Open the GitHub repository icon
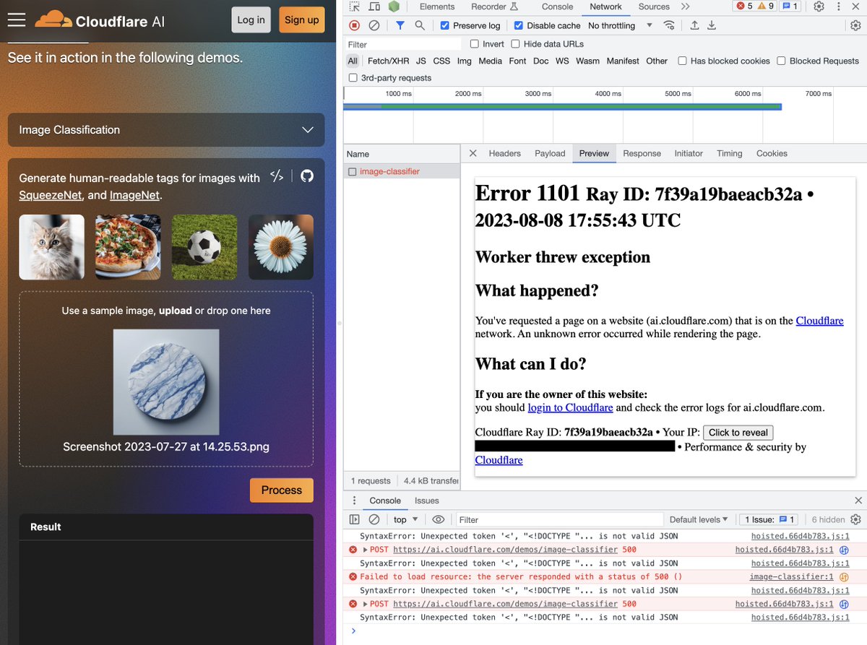 pyautogui.click(x=307, y=176)
